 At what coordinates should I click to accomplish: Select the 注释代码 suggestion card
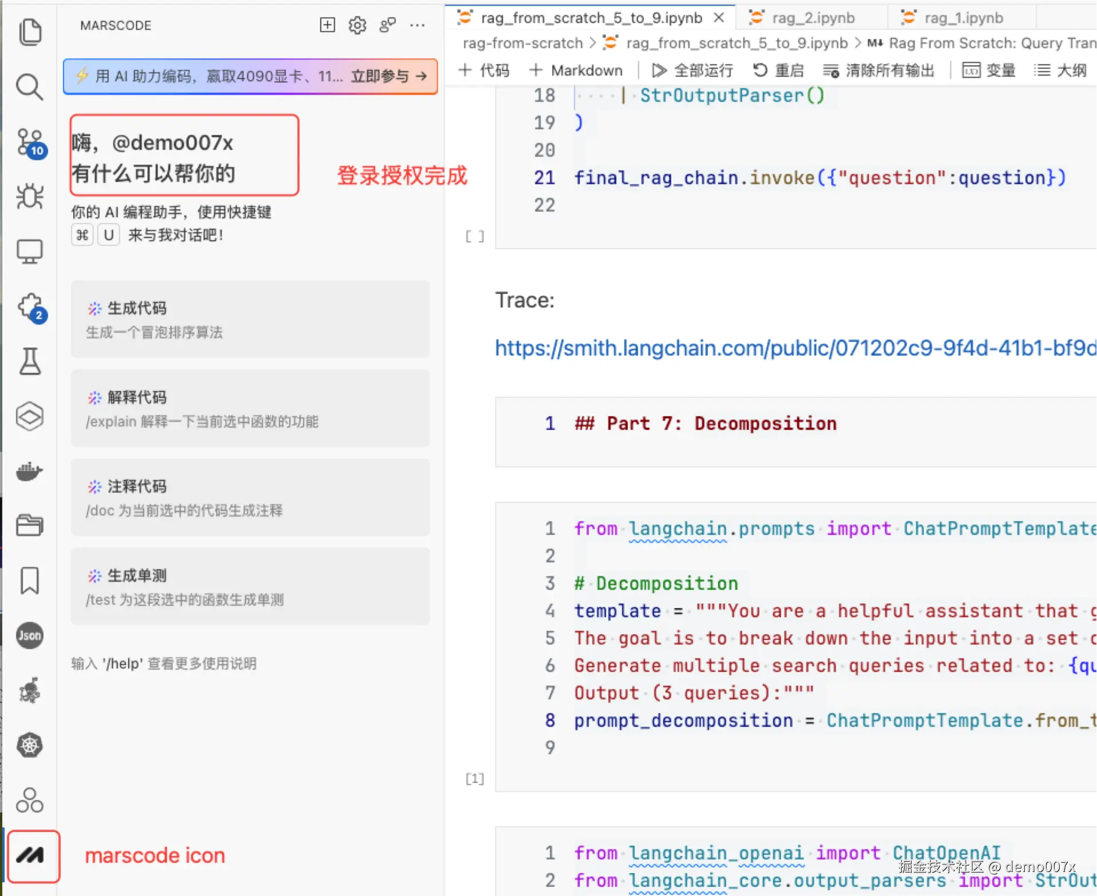251,497
